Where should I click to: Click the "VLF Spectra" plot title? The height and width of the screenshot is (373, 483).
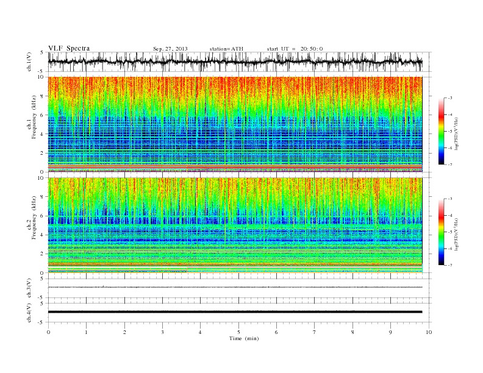(x=69, y=48)
